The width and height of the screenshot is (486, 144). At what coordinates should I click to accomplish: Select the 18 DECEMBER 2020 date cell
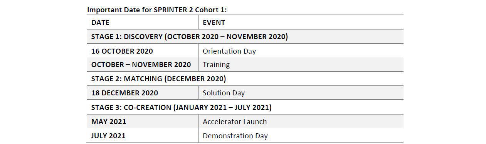click(143, 93)
